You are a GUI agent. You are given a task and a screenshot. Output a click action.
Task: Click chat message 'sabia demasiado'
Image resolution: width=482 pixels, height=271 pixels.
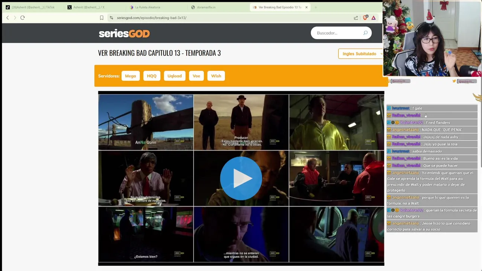coord(427,151)
